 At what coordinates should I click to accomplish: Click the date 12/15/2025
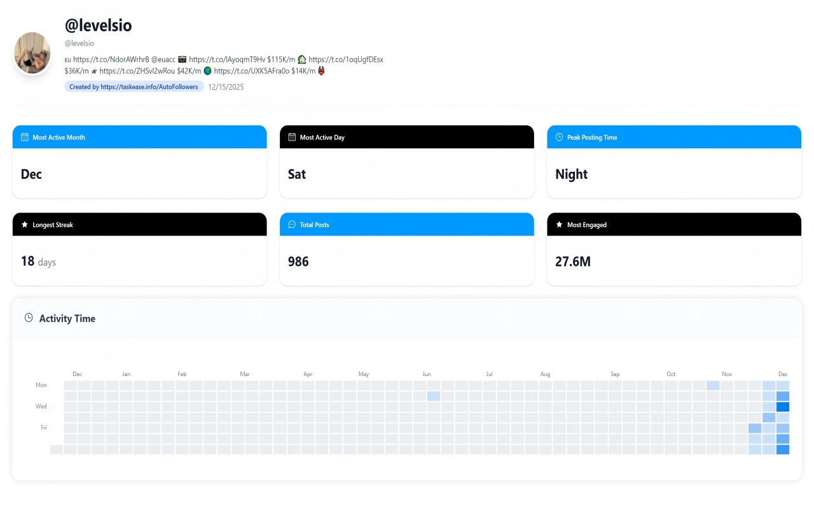coord(226,87)
